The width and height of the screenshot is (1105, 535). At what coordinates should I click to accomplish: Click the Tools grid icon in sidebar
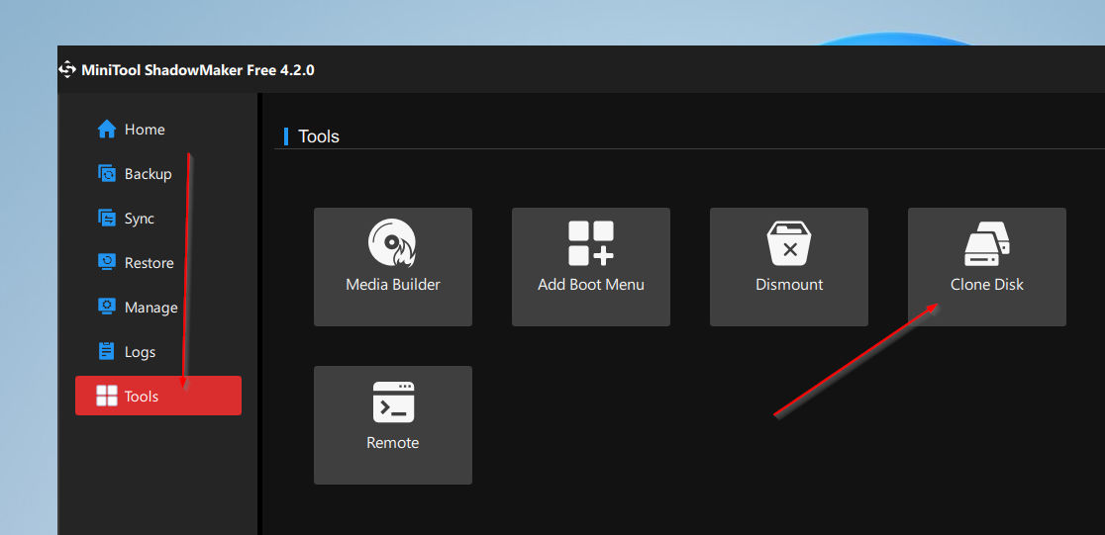point(106,396)
